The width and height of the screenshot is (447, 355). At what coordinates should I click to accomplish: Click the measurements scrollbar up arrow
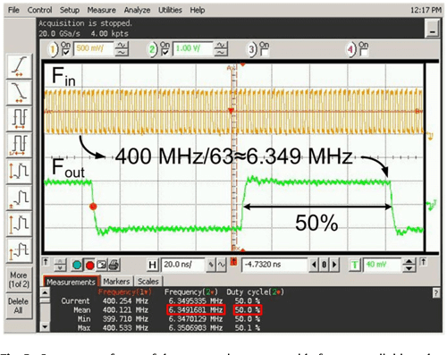(x=45, y=292)
